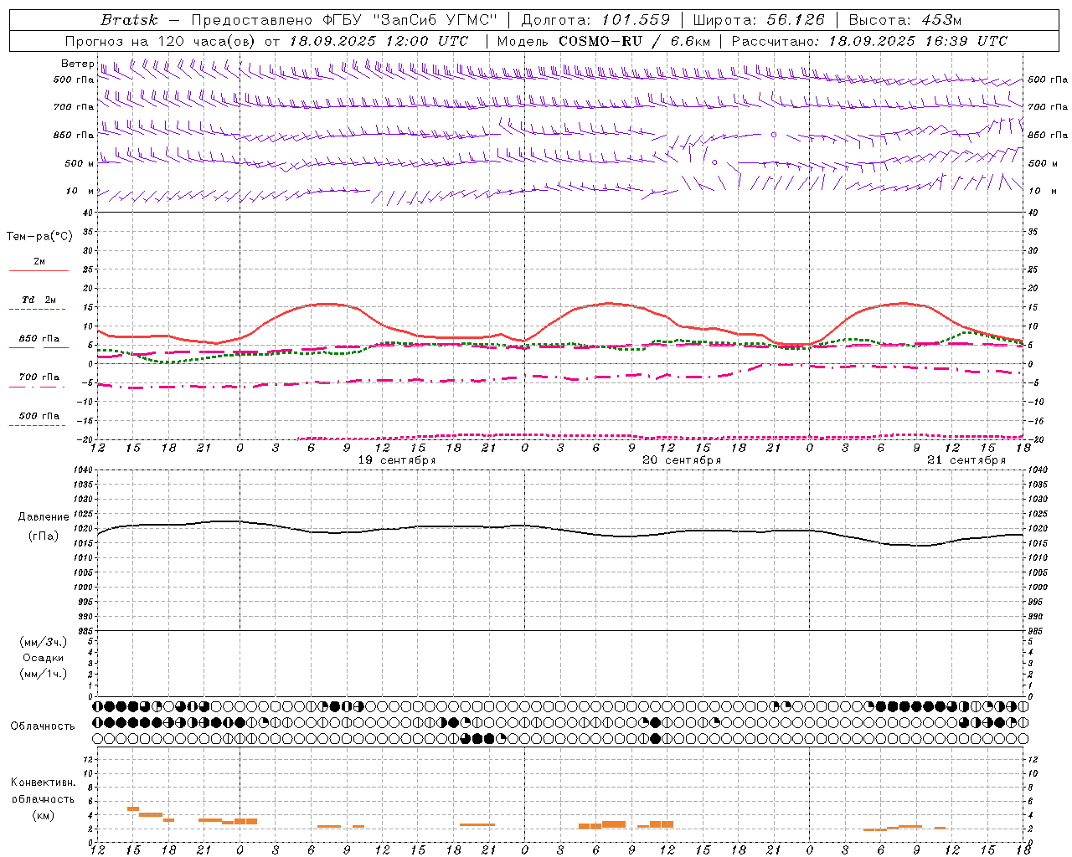Select the 'Модель COSMO-RU / 6.6км' label
This screenshot has height=857, width=1072.
(603, 41)
